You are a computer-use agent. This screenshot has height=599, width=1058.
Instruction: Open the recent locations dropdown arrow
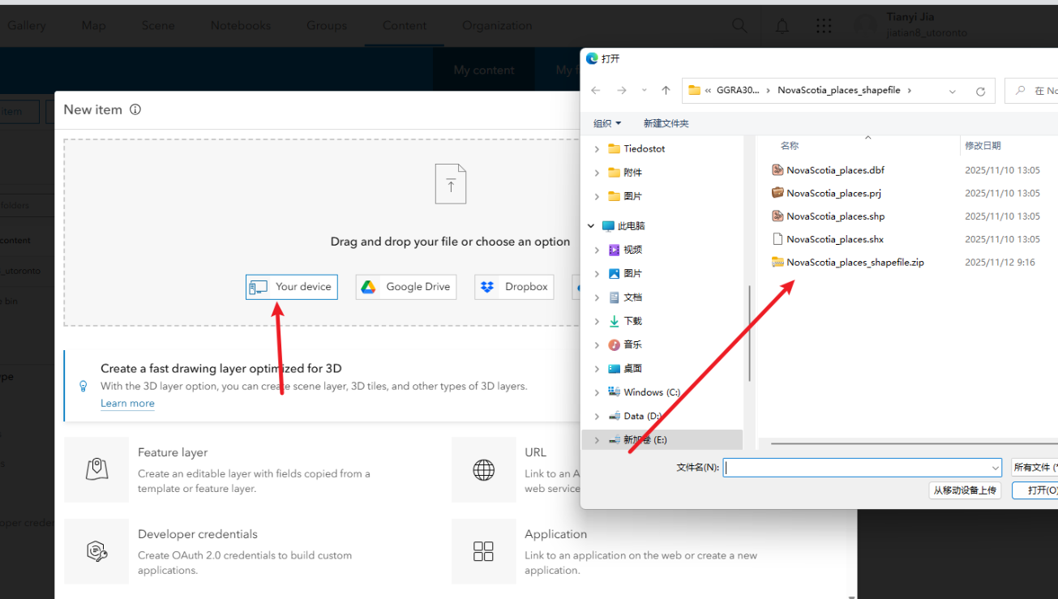645,91
